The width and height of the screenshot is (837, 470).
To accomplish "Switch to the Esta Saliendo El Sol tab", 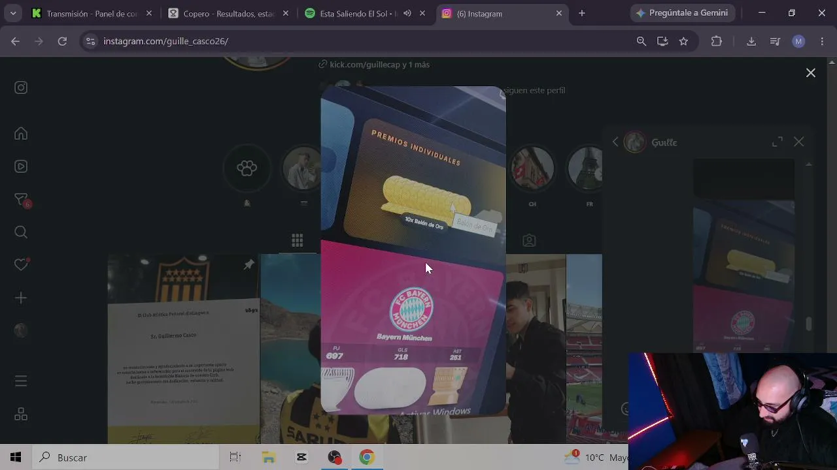I will pos(356,13).
